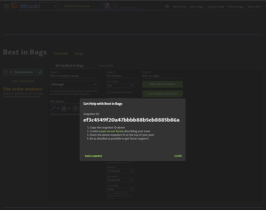Click Customize Strategy button
Screen dimensions: 266x210
pos(163,94)
